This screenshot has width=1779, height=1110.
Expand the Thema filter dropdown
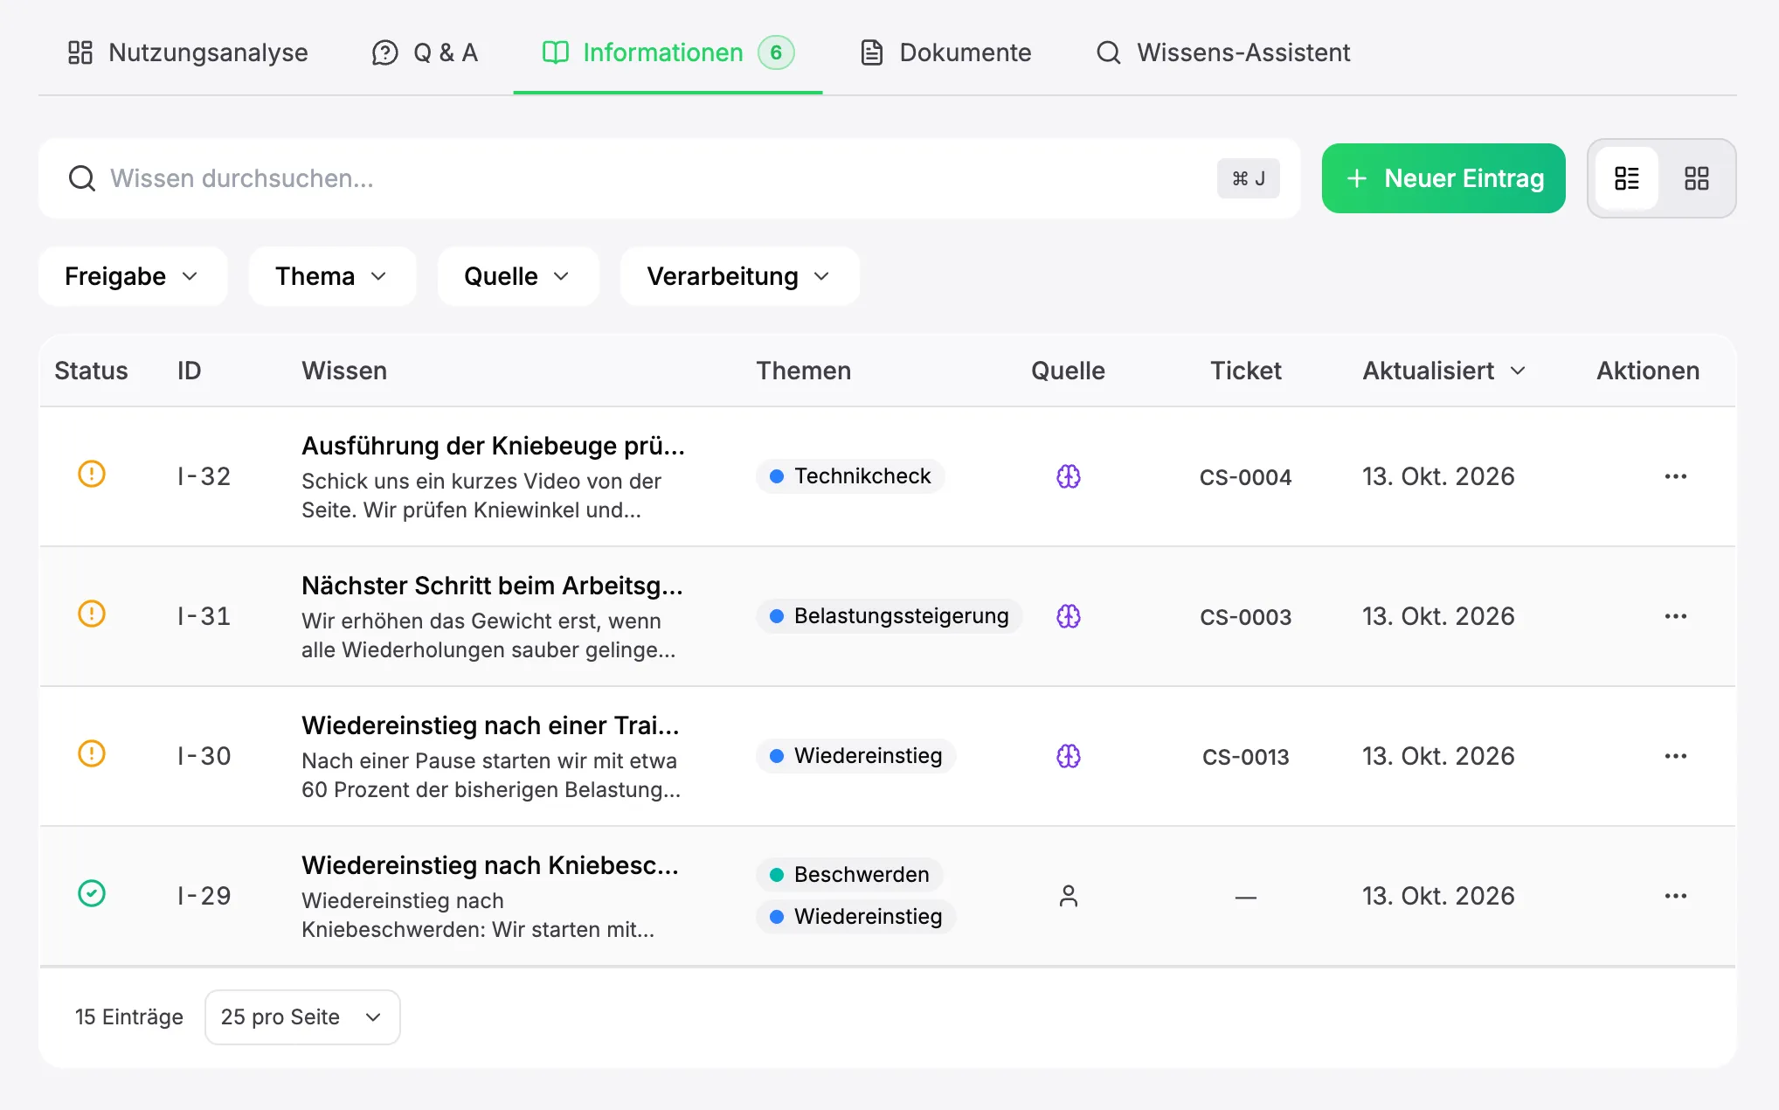(x=332, y=276)
